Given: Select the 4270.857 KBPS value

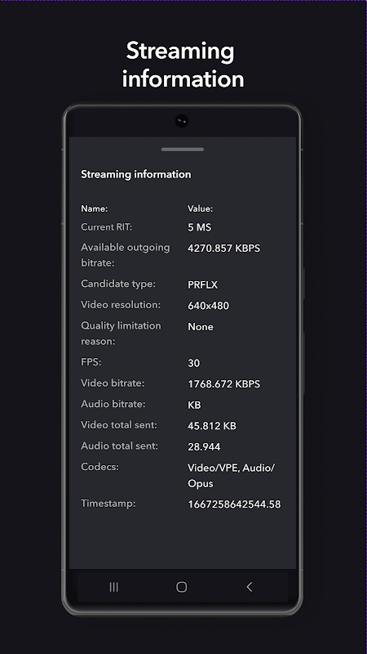Looking at the screenshot, I should coord(223,249).
